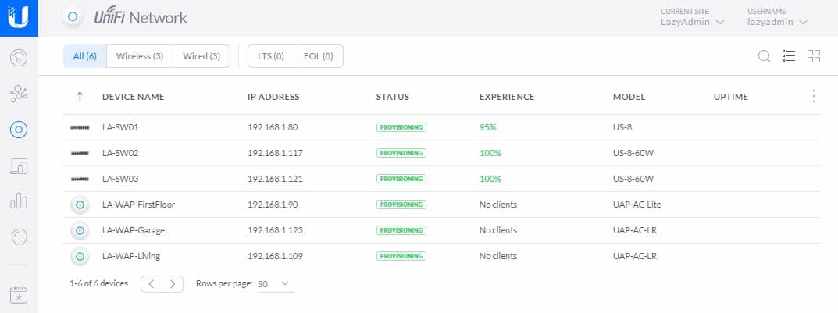
Task: Select the Wired (3) filter tab
Action: tap(201, 56)
